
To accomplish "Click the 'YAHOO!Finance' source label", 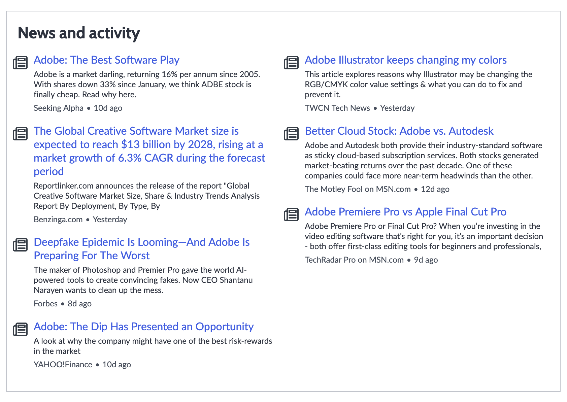I will pos(63,365).
